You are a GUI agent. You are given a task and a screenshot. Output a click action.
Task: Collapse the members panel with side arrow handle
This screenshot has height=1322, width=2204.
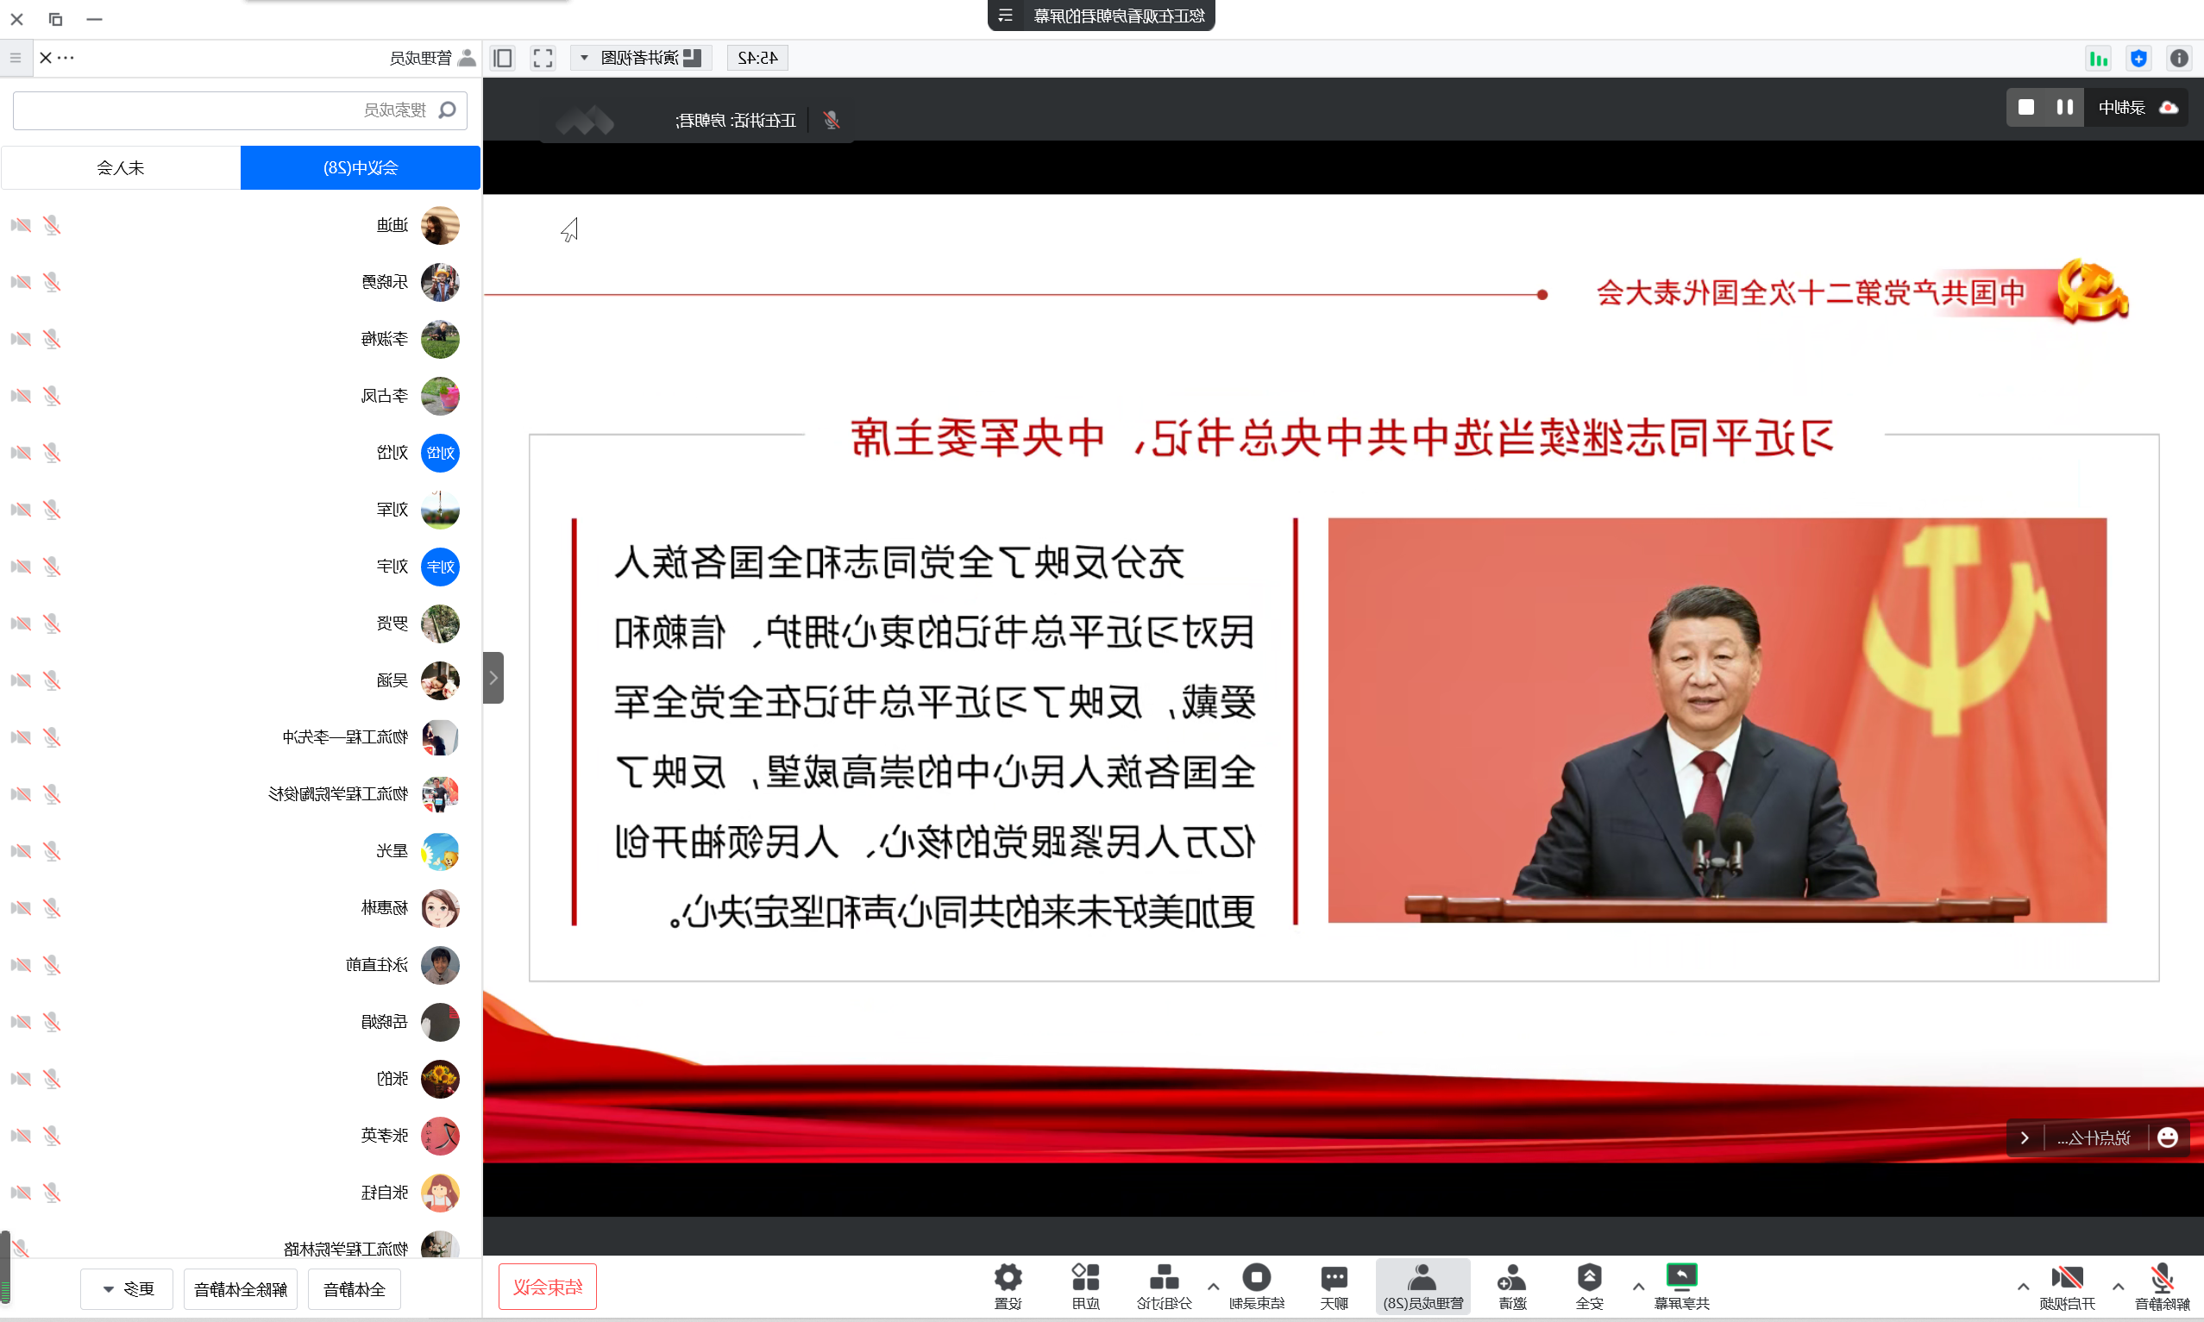pyautogui.click(x=493, y=678)
